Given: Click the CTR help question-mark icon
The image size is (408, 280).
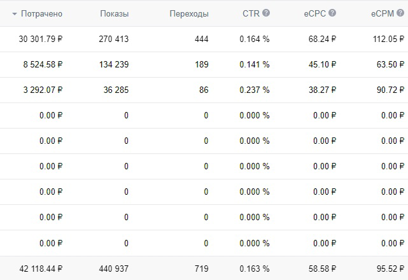Looking at the screenshot, I should click(x=265, y=13).
